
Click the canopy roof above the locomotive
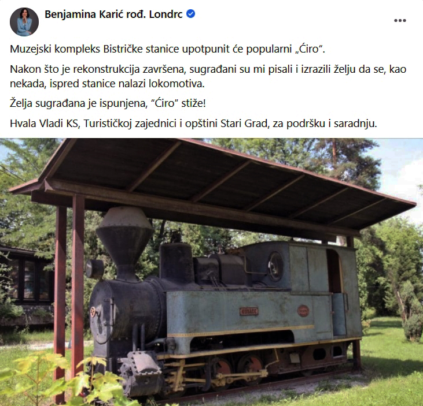tap(213, 186)
